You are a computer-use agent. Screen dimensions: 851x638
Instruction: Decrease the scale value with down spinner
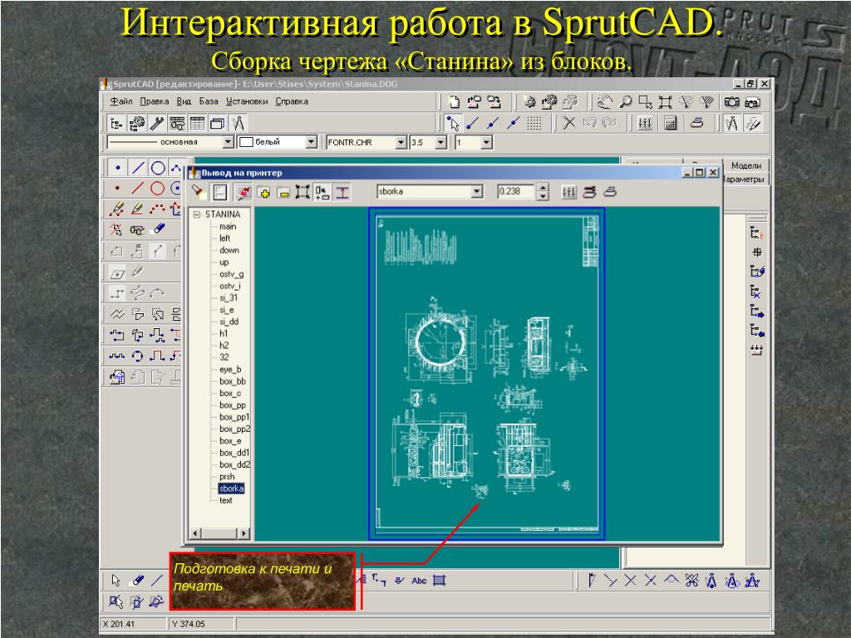[x=543, y=196]
